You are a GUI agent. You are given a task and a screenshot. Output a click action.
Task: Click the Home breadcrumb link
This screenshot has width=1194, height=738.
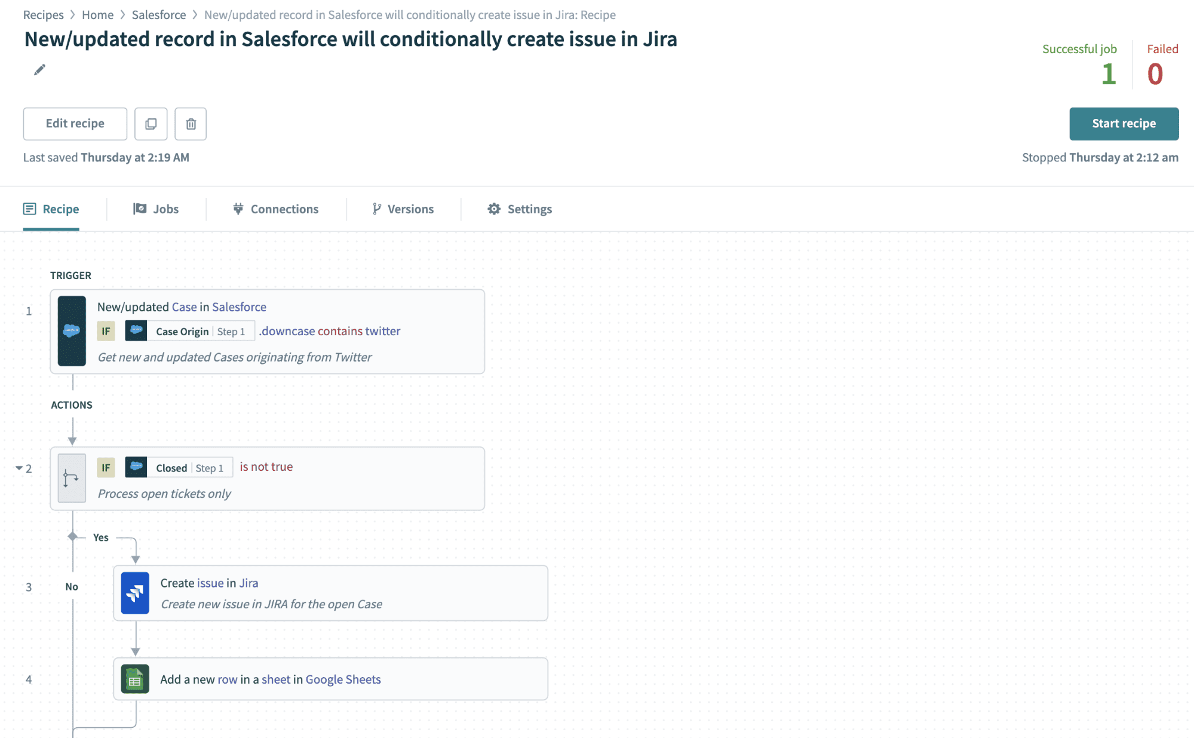97,15
